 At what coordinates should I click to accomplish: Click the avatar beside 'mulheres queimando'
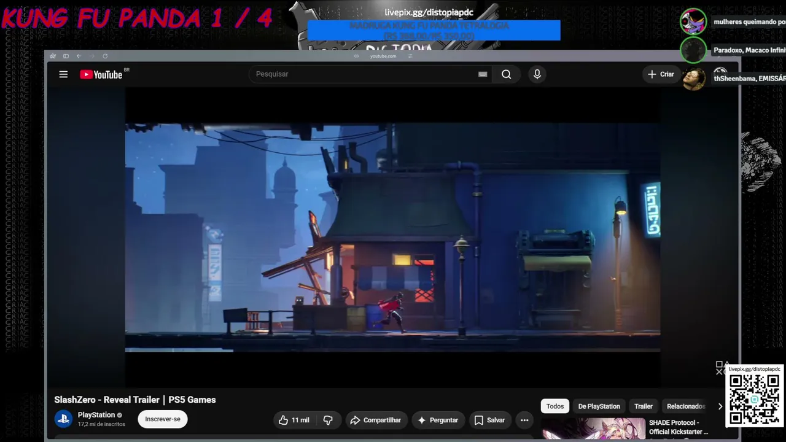693,21
